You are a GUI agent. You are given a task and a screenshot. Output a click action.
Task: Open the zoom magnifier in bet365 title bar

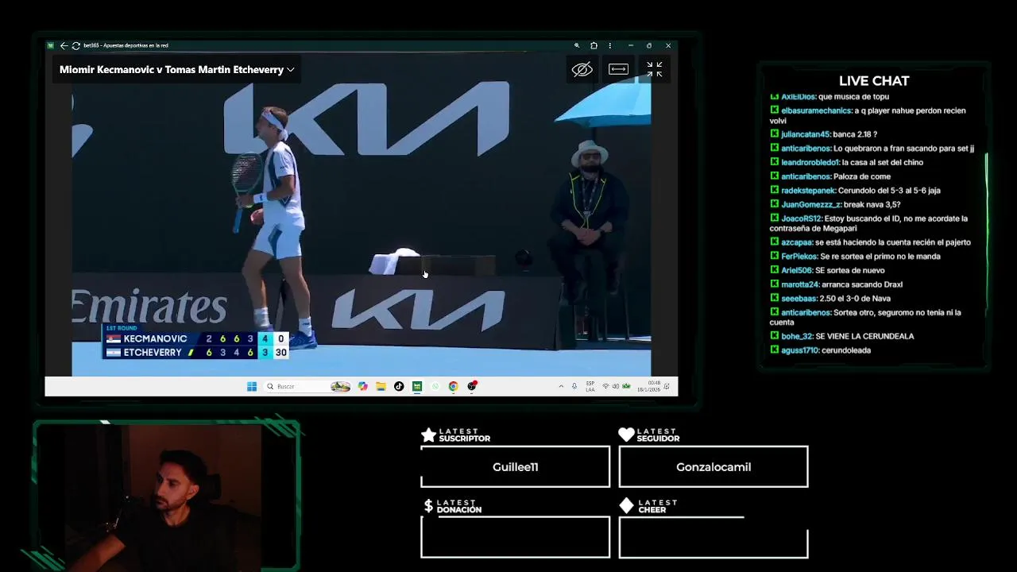point(577,45)
